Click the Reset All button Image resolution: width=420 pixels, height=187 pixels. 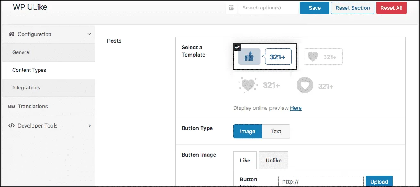coord(391,8)
